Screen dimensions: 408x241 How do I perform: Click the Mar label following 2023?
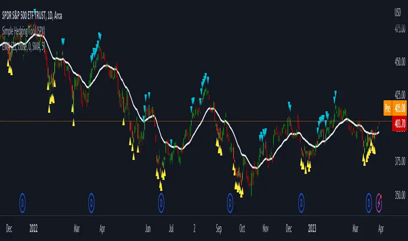click(x=355, y=229)
